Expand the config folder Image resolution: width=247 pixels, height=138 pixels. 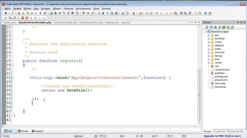click(208, 42)
